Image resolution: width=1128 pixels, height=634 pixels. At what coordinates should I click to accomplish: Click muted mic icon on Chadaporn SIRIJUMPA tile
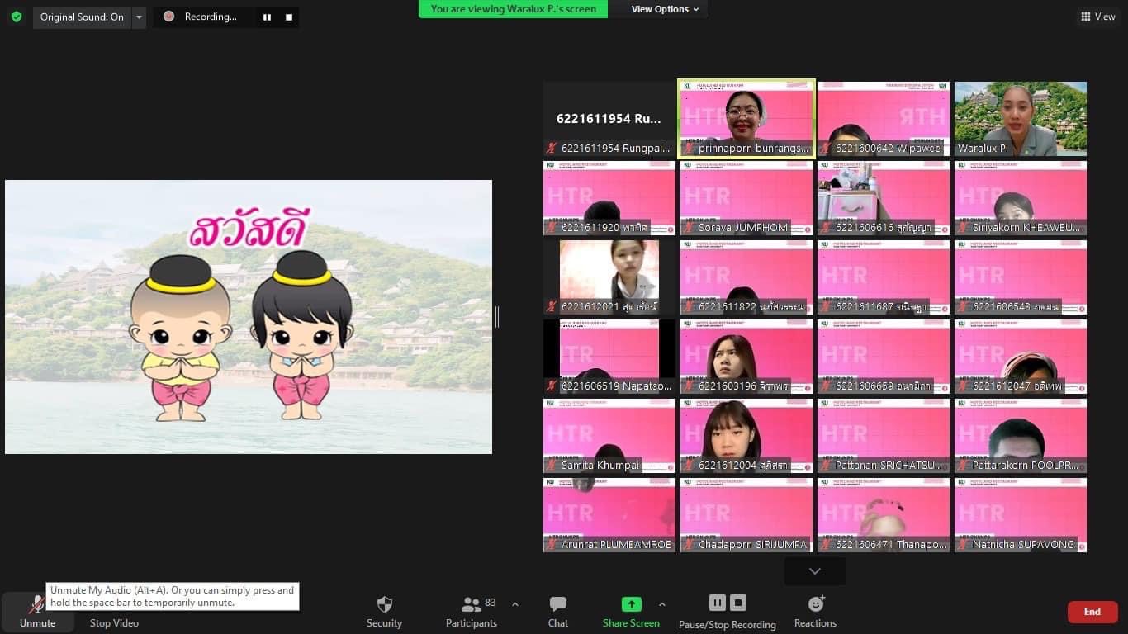pos(689,545)
